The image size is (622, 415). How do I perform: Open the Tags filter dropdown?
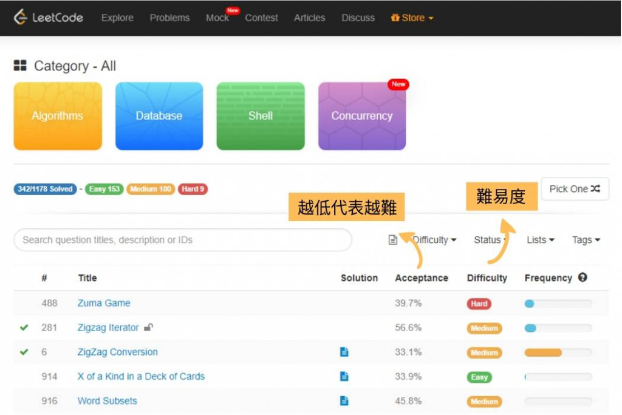[x=586, y=240]
